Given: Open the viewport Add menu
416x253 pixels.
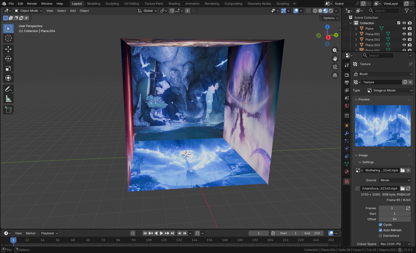Looking at the screenshot, I should pos(73,11).
